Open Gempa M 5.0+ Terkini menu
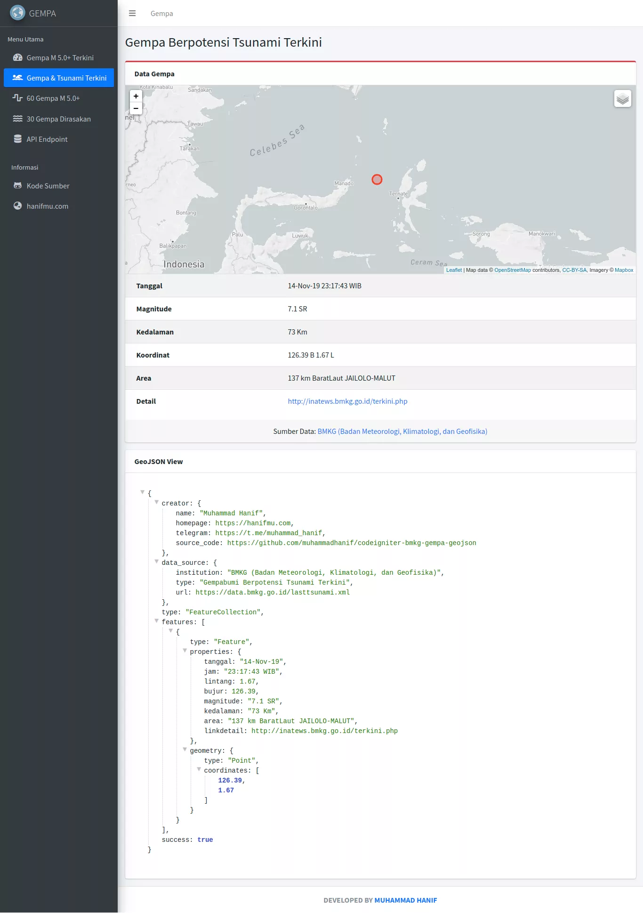This screenshot has width=643, height=913. (59, 57)
